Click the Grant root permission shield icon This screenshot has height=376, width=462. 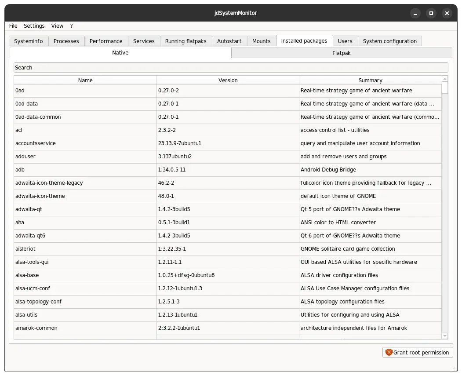[x=389, y=352]
